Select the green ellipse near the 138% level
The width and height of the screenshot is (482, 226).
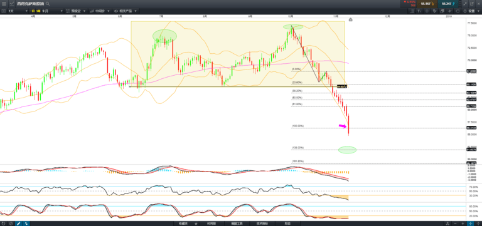(x=347, y=150)
